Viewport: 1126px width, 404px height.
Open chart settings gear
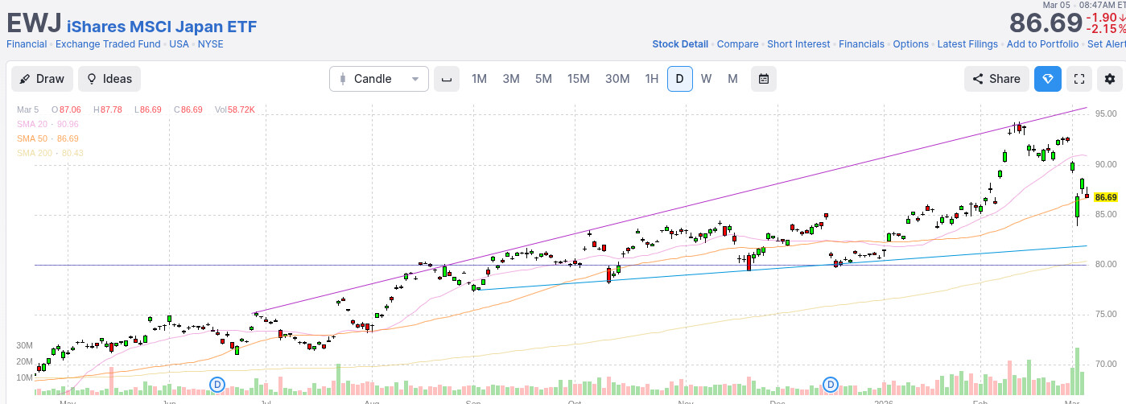coord(1111,79)
